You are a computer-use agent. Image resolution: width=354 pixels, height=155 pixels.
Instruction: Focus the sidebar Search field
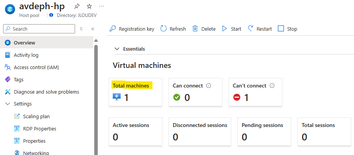39,29
